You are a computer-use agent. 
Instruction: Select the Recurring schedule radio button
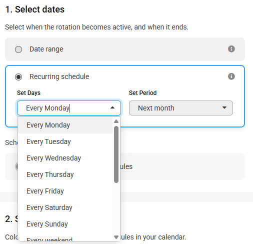18,77
